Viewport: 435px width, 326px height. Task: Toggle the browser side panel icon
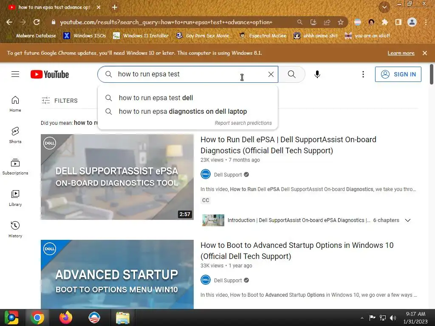(398, 22)
